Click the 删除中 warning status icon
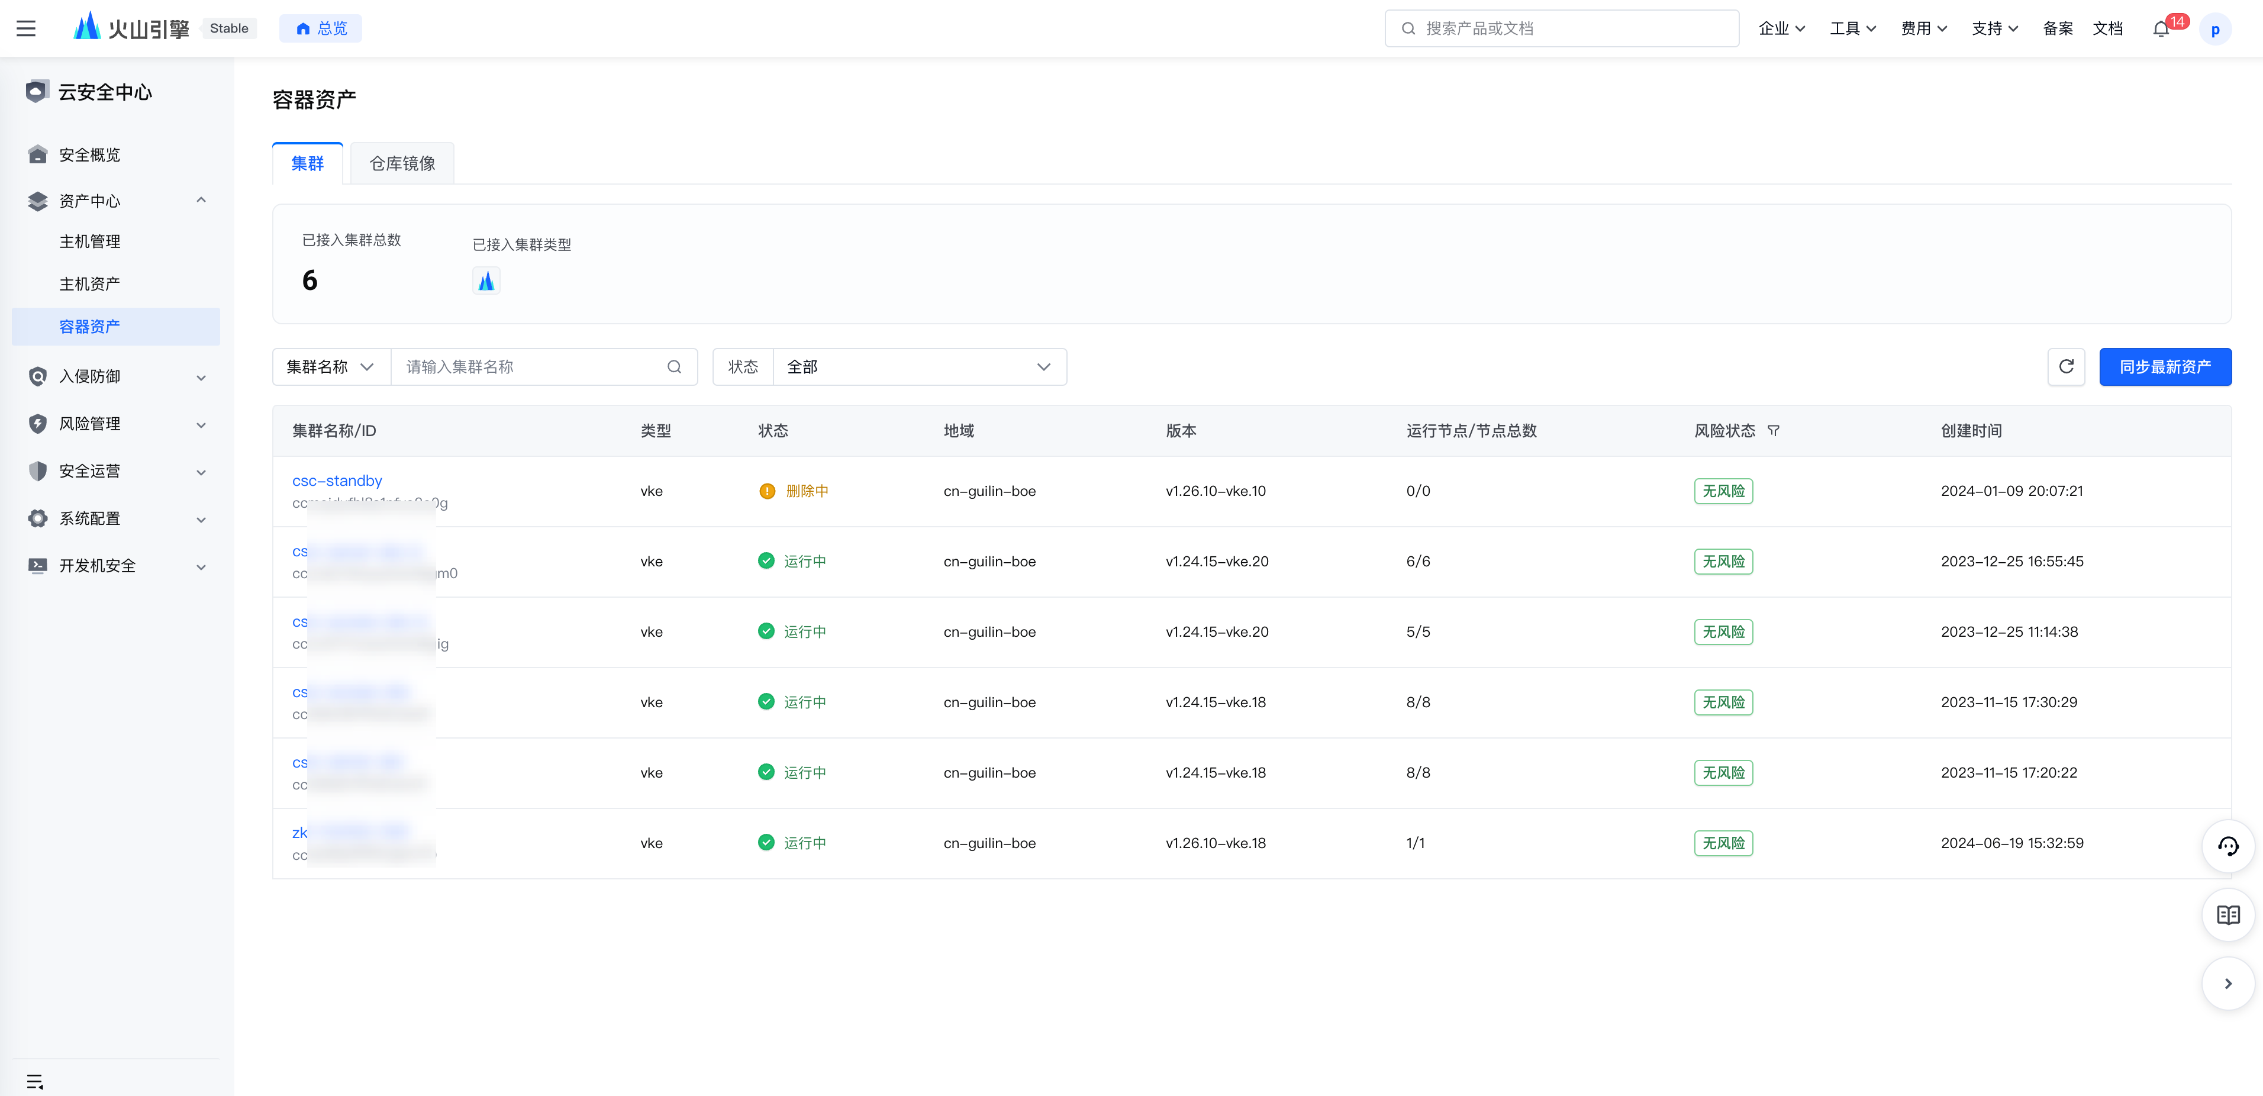The width and height of the screenshot is (2263, 1096). 767,491
